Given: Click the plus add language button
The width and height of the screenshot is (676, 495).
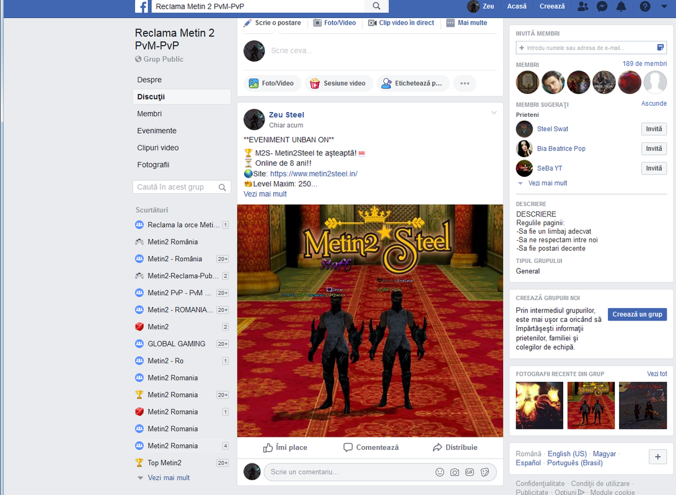Looking at the screenshot, I should (657, 457).
